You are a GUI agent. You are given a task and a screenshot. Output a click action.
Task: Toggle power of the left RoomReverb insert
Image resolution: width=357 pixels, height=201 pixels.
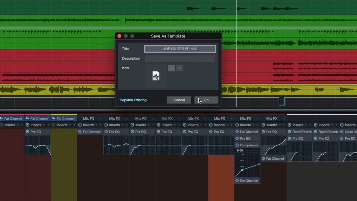[x=290, y=132]
